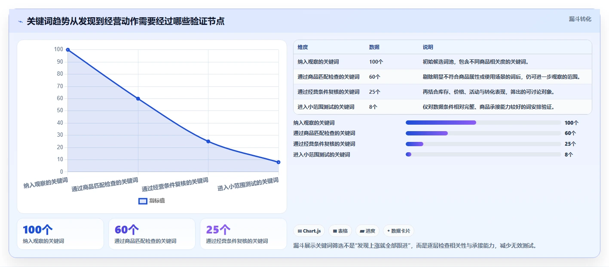Select the 进度 chip
This screenshot has height=267, width=609.
[x=367, y=231]
